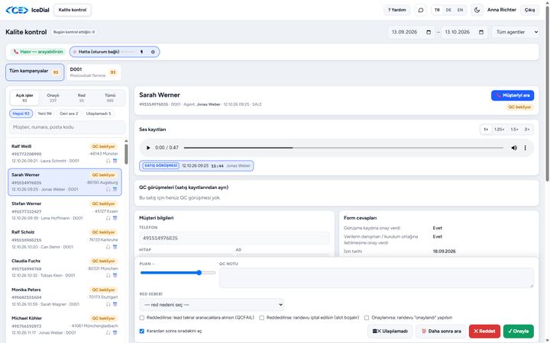The height and width of the screenshot is (343, 550).
Task: Open 'Kalite kontrol' nav item in header
Action: (73, 10)
